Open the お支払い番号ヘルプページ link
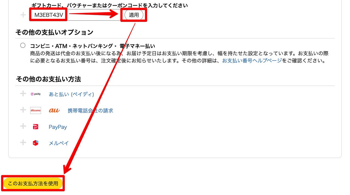Viewport: 350px width, 195px height. coord(252,61)
